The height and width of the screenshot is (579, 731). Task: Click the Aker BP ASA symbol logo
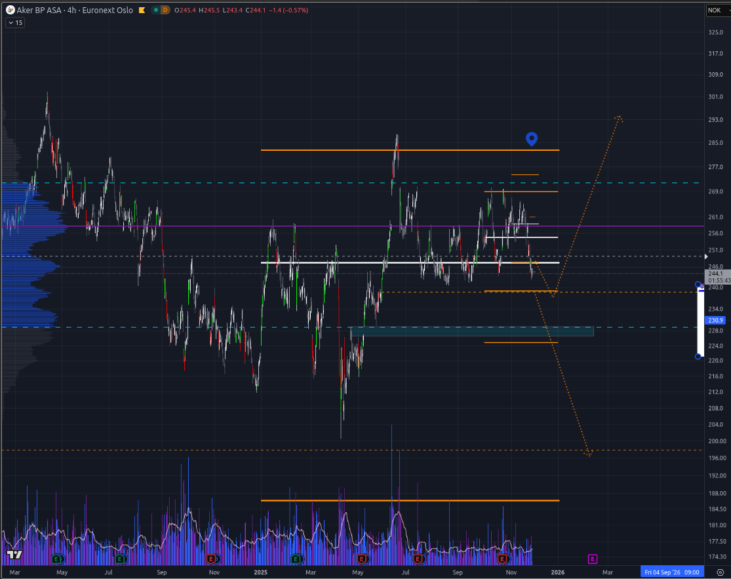coord(10,10)
